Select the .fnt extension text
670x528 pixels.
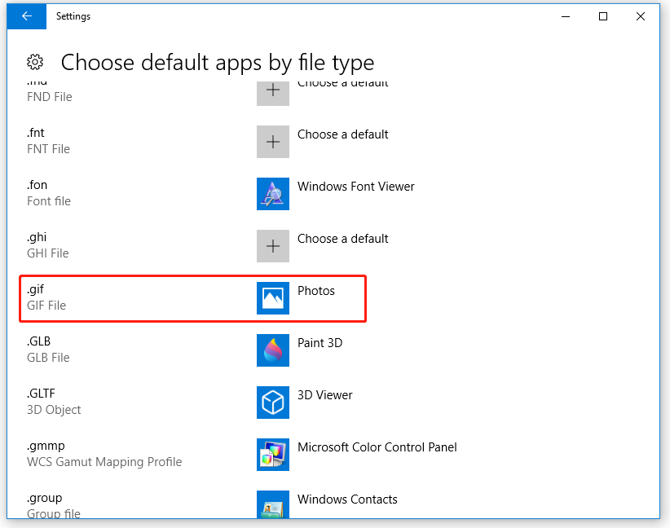click(x=36, y=133)
